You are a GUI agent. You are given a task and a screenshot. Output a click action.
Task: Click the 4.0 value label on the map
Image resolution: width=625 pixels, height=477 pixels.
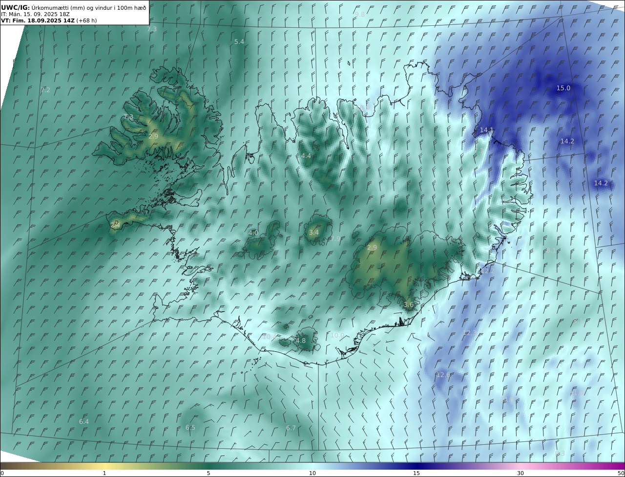click(x=253, y=233)
